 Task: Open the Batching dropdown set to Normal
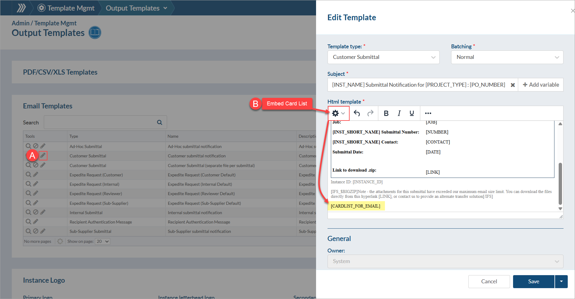coord(507,57)
